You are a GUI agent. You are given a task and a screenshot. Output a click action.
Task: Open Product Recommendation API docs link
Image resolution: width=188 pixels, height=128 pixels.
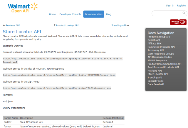(x=164, y=64)
